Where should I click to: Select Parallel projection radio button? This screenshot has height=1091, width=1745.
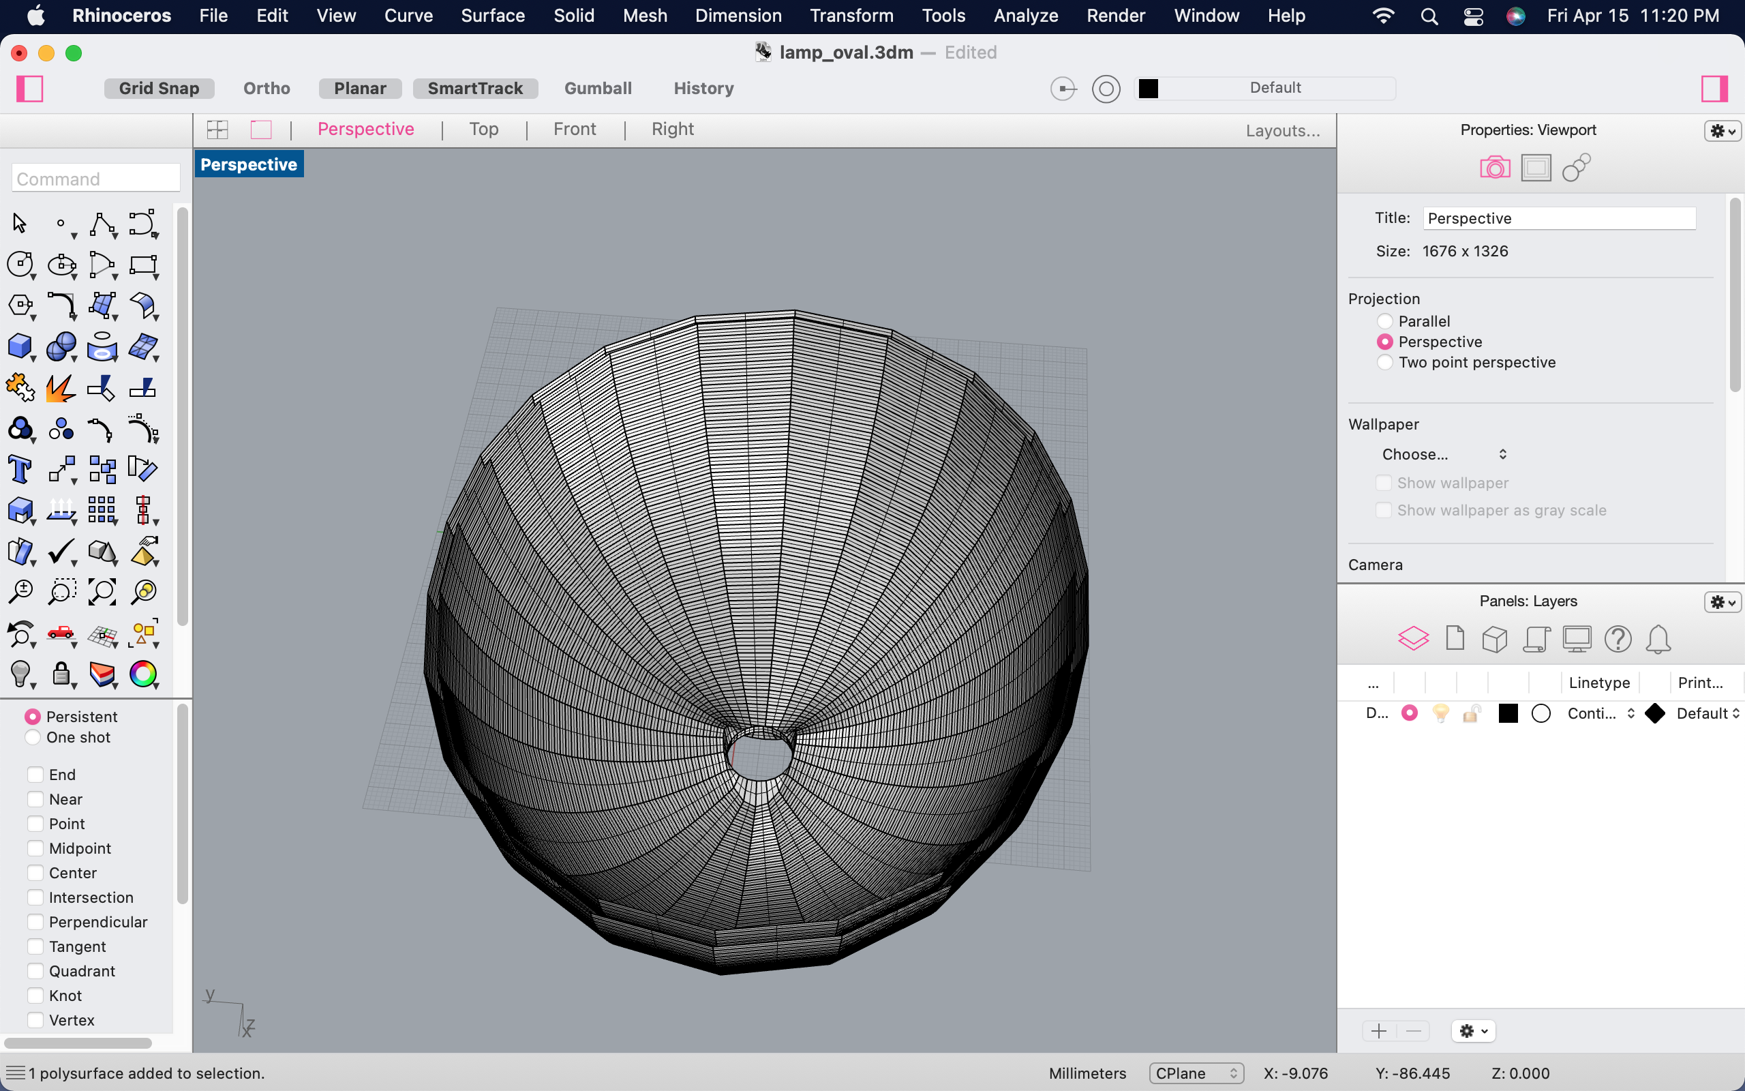(1384, 321)
